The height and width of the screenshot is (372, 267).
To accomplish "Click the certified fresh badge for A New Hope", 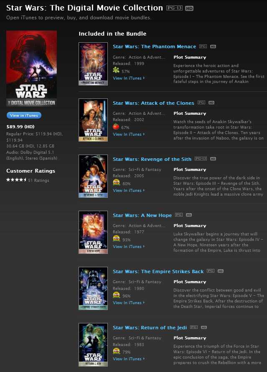I will [x=116, y=238].
